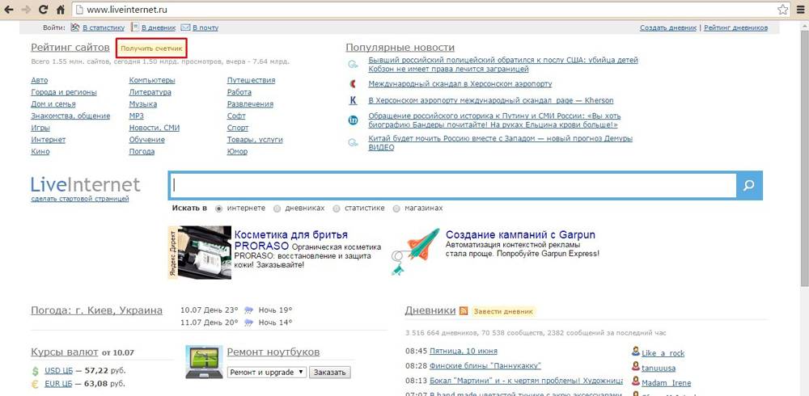
Task: Open В статистику login link
Action: 104,27
